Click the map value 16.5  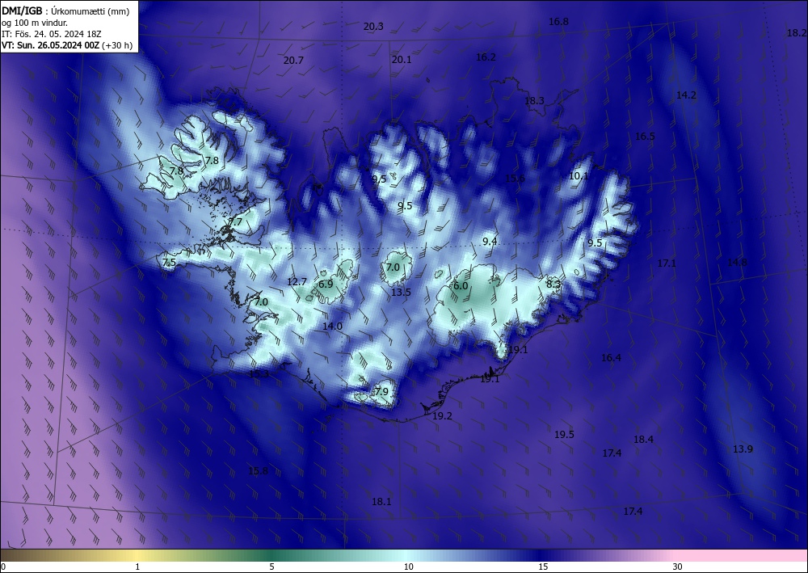point(645,137)
